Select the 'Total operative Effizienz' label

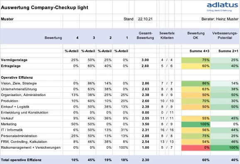[21, 160]
